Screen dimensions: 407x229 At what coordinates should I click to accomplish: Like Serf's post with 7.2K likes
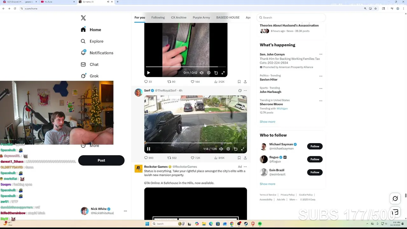click(x=196, y=158)
